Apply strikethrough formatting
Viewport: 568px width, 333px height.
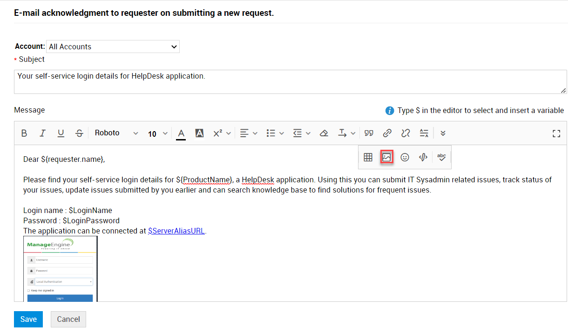point(79,133)
